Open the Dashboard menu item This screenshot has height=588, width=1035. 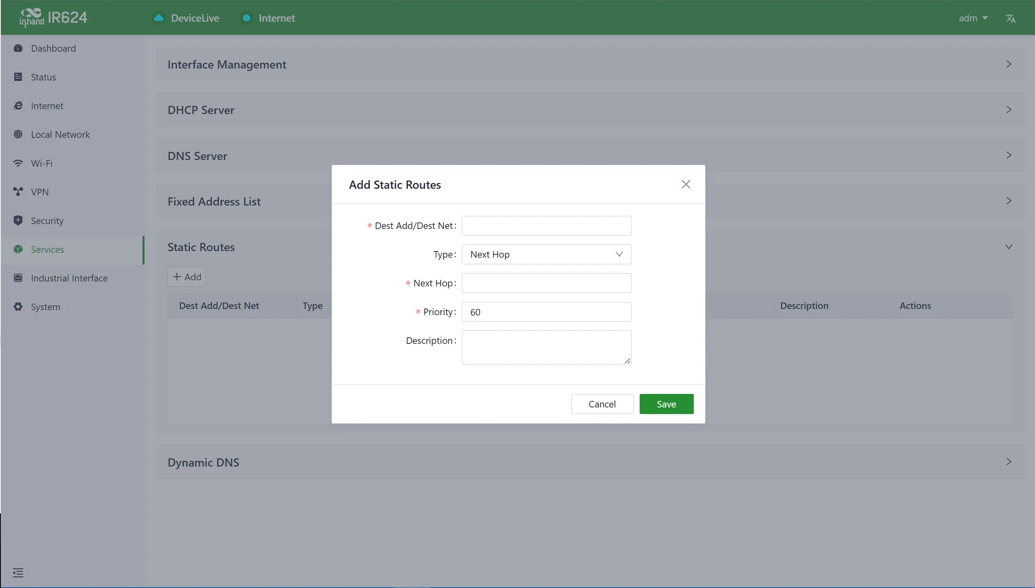[73, 48]
